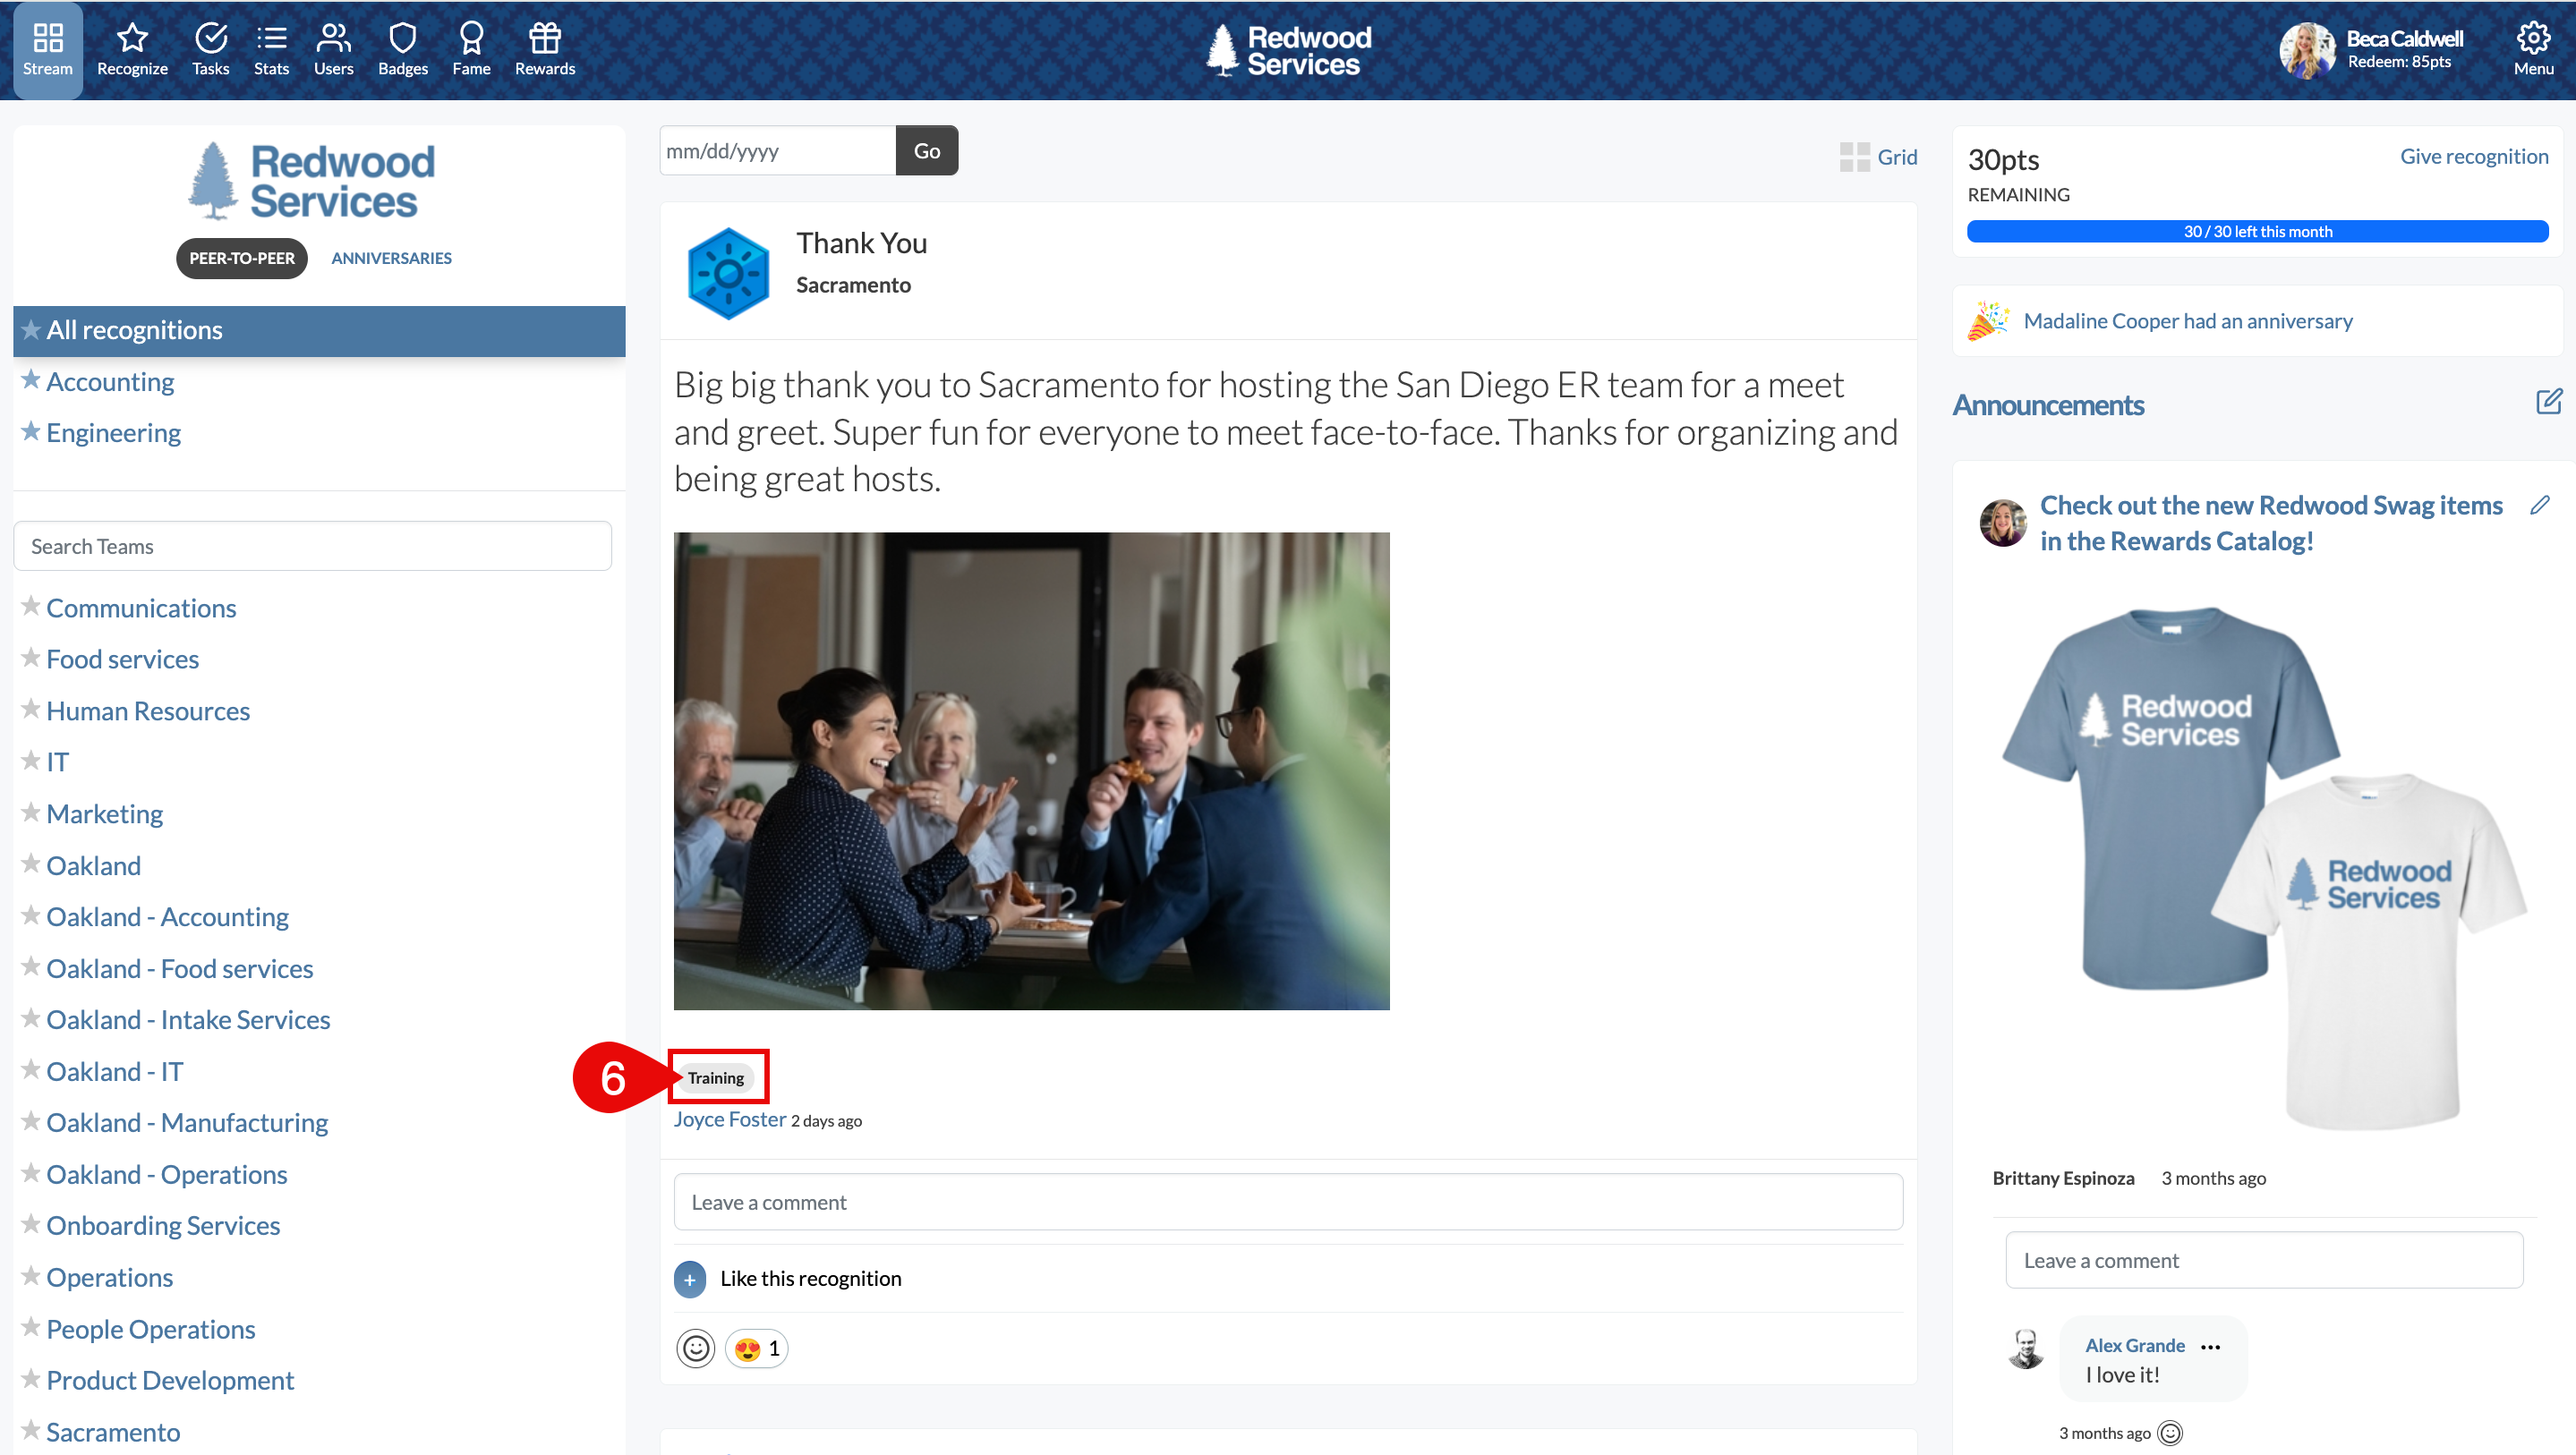
Task: Open Oakland - Accounting team
Action: coord(167,917)
